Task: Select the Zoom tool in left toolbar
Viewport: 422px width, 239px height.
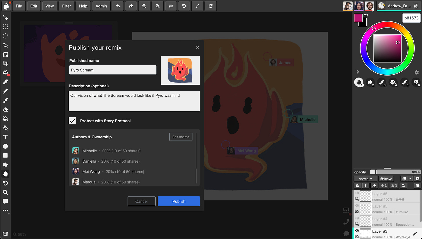Action: coord(5,192)
